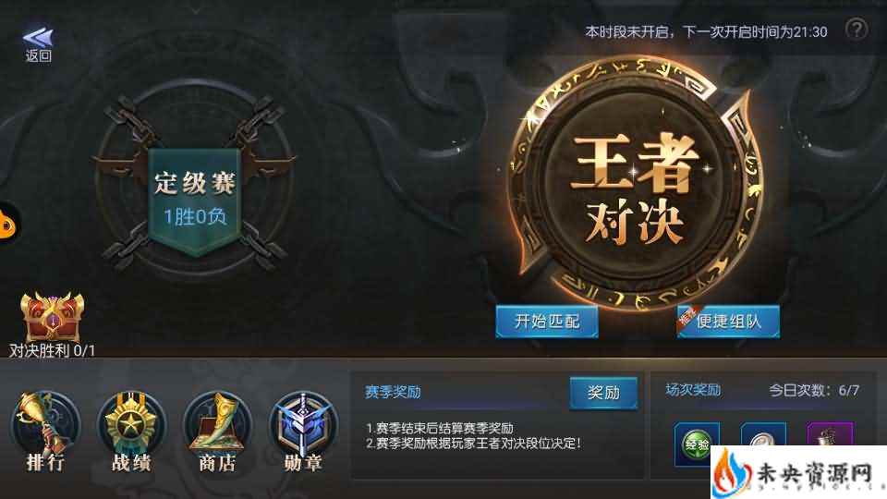Tap the orange mascot icon at left edge
This screenshot has height=499, width=887.
point(8,224)
